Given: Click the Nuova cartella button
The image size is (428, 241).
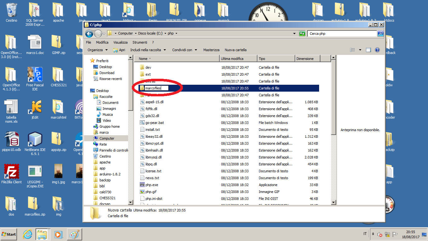Looking at the screenshot, I should pyautogui.click(x=235, y=50).
